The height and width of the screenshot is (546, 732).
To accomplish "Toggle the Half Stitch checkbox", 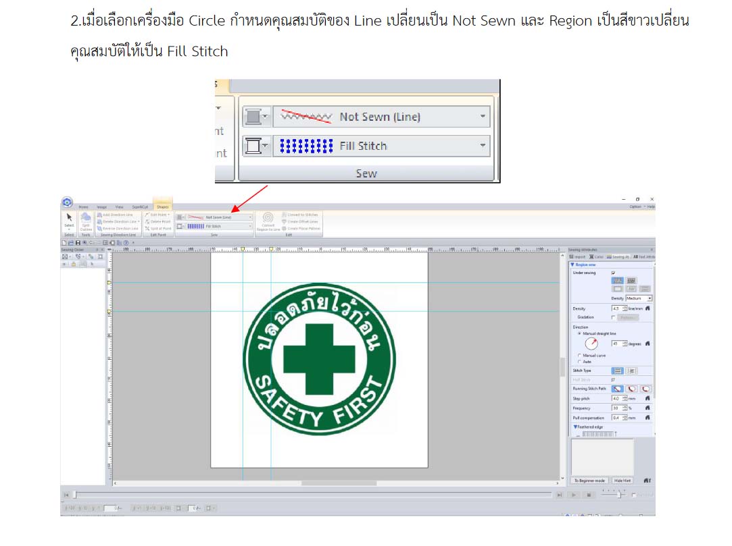I will (613, 379).
